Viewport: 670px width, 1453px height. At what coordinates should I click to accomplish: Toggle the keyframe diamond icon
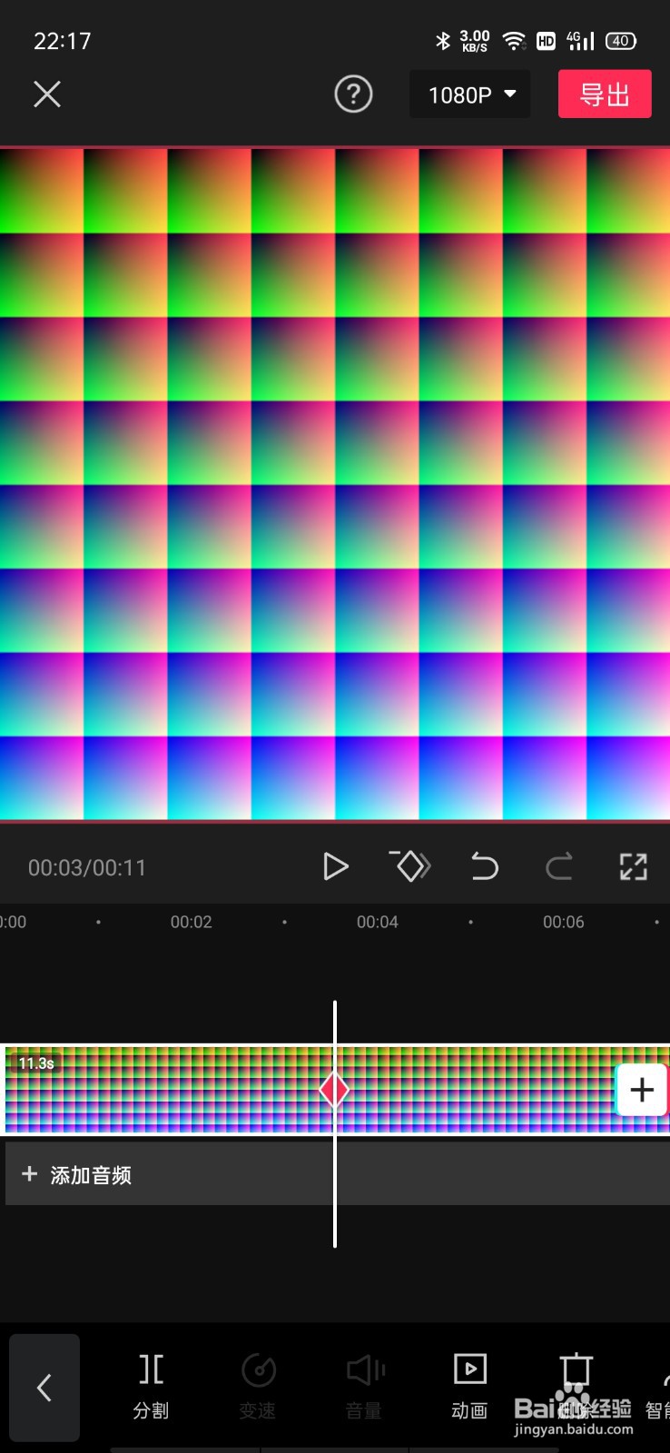coord(410,865)
